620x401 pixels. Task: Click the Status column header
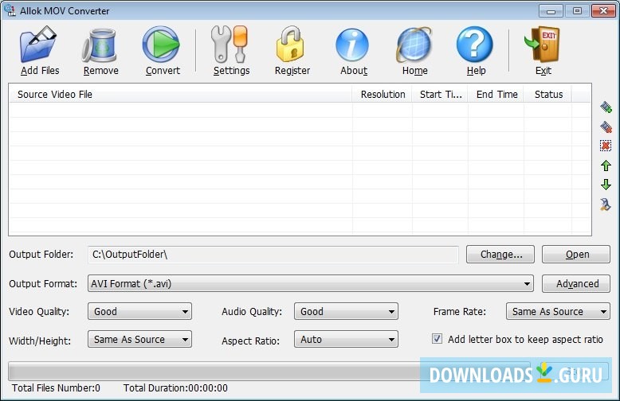coord(547,94)
